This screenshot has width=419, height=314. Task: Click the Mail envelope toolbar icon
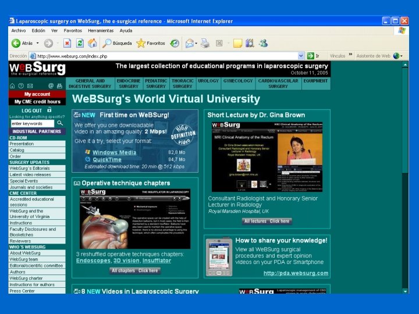point(190,43)
